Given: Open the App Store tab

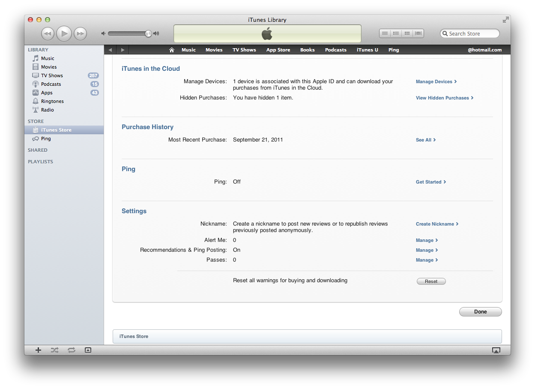Looking at the screenshot, I should [278, 50].
